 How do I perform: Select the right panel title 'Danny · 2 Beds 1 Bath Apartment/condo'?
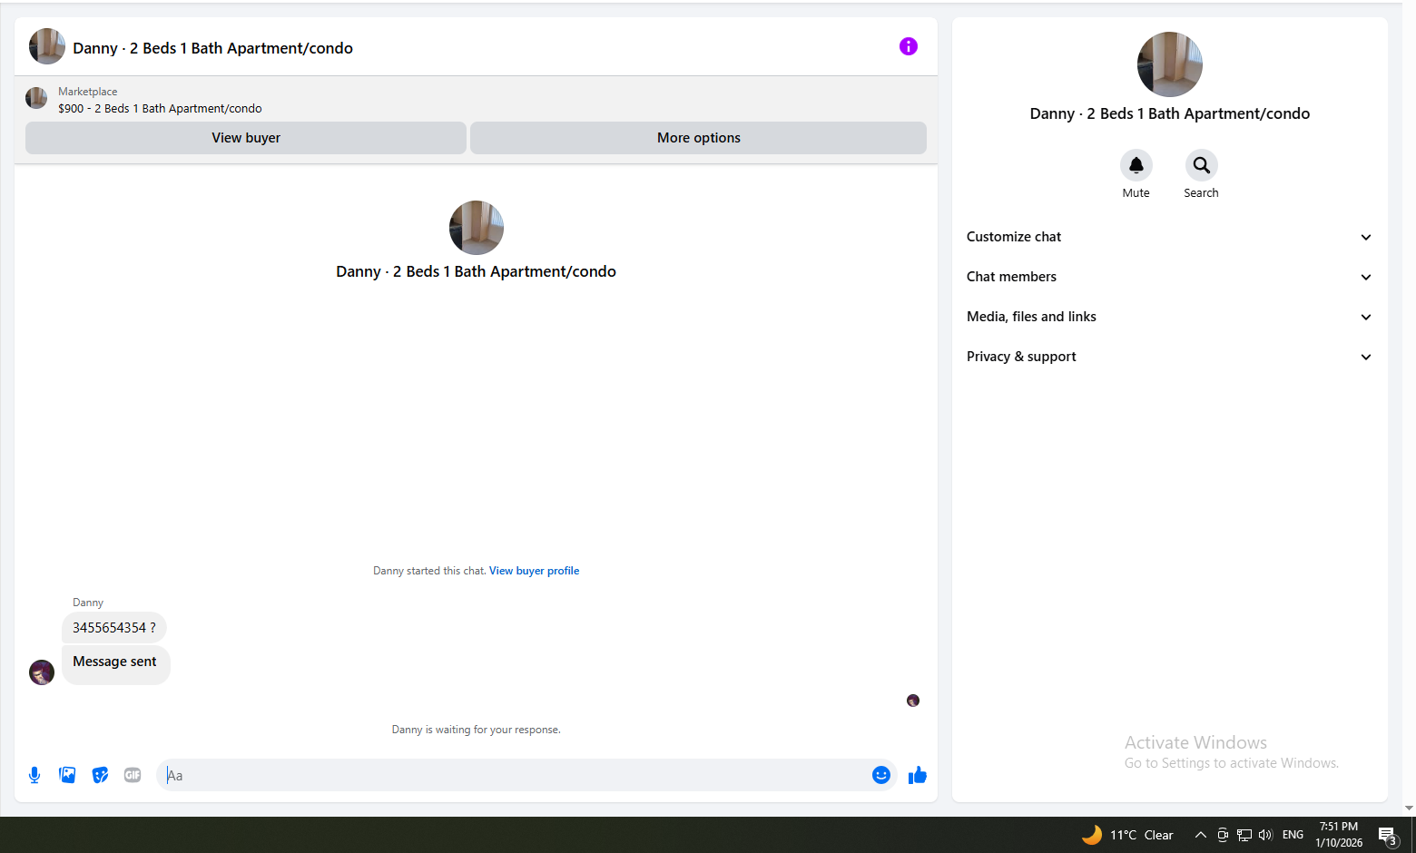pyautogui.click(x=1170, y=113)
